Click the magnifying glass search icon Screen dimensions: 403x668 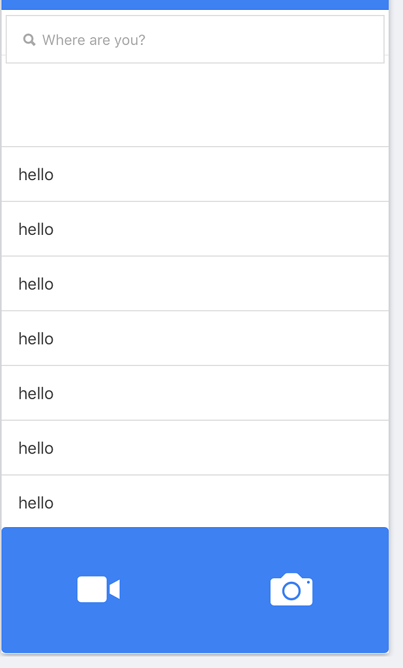[29, 40]
